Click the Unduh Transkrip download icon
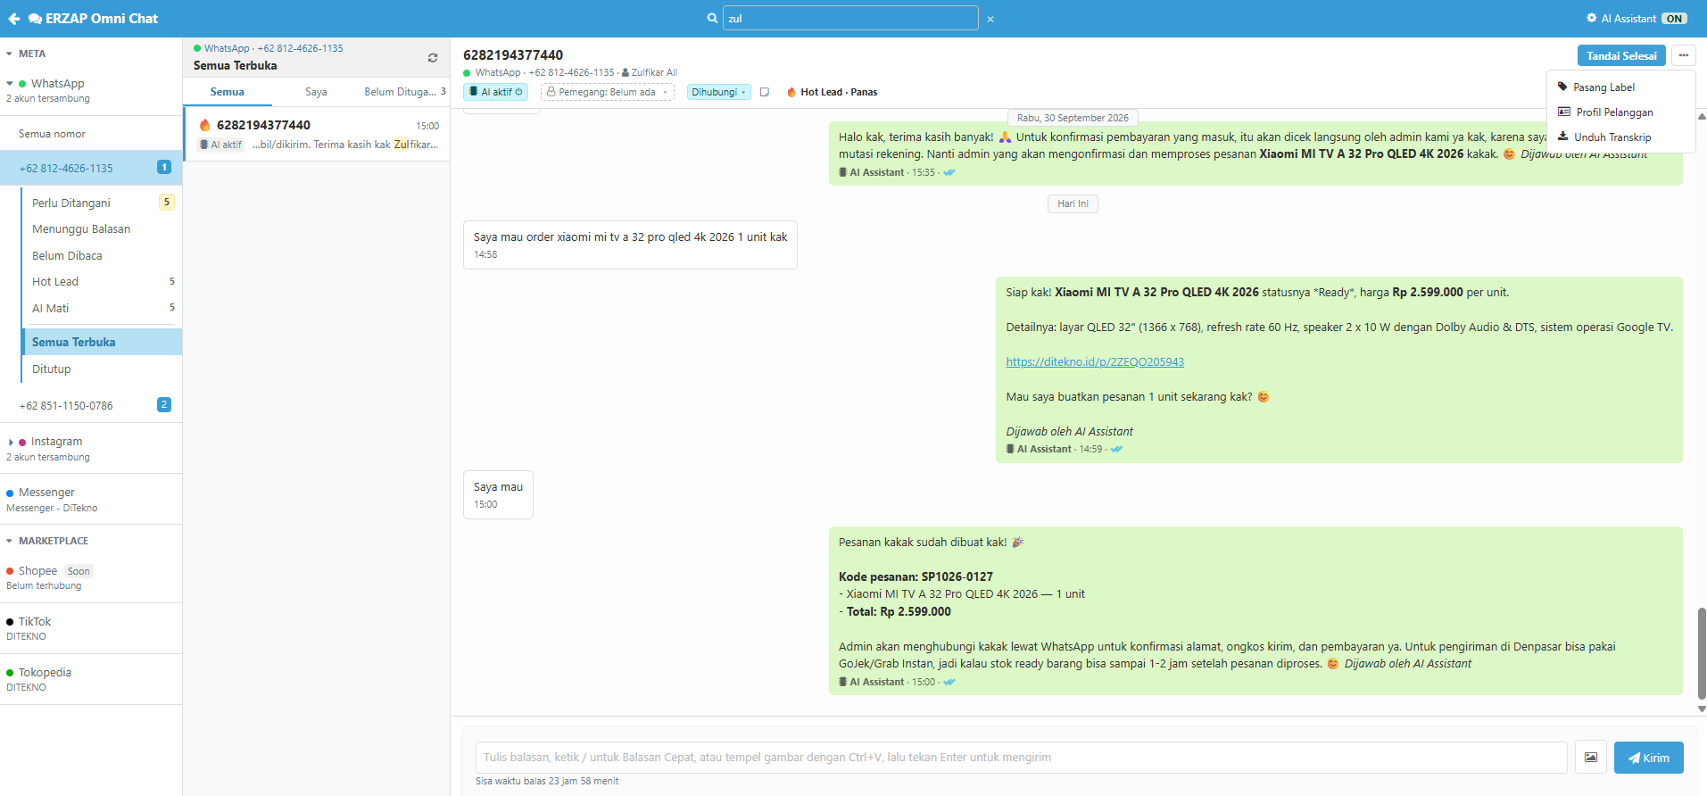Image resolution: width=1707 pixels, height=796 pixels. tap(1563, 137)
